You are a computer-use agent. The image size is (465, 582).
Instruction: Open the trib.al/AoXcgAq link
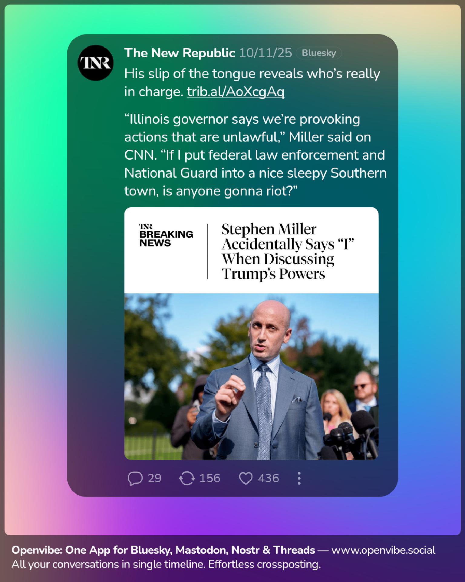[236, 92]
